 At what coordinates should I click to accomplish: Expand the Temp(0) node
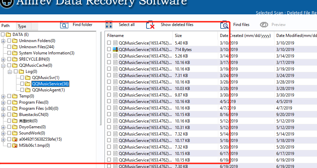click(3, 96)
